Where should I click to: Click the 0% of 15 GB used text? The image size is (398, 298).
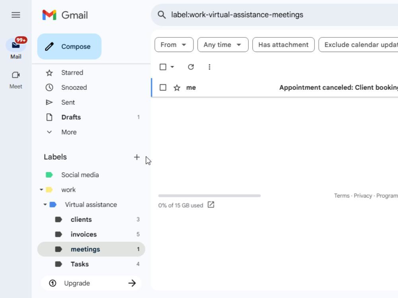181,205
